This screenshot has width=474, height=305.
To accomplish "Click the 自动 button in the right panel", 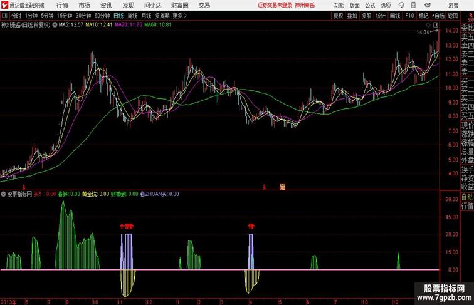I will tap(467, 197).
